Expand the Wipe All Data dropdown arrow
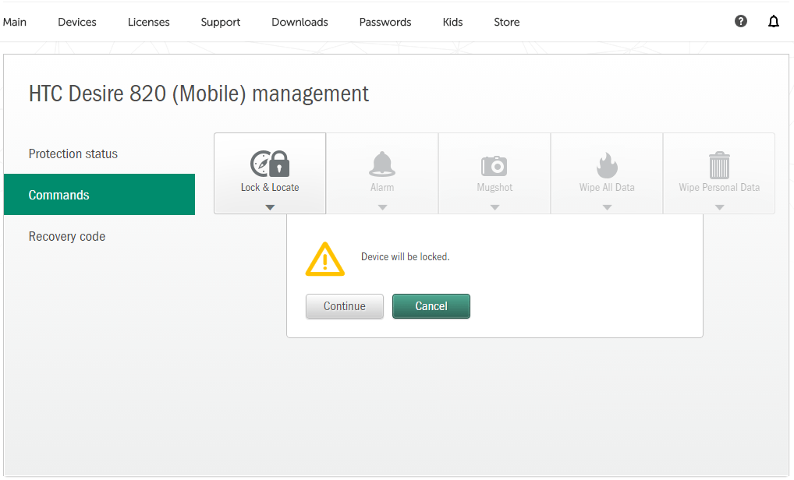794x480 pixels. pyautogui.click(x=607, y=207)
